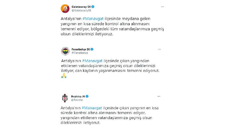This screenshot has width=226, height=126.
Task: Click Galatasaray SK verified badge
Action: tap(93, 7)
